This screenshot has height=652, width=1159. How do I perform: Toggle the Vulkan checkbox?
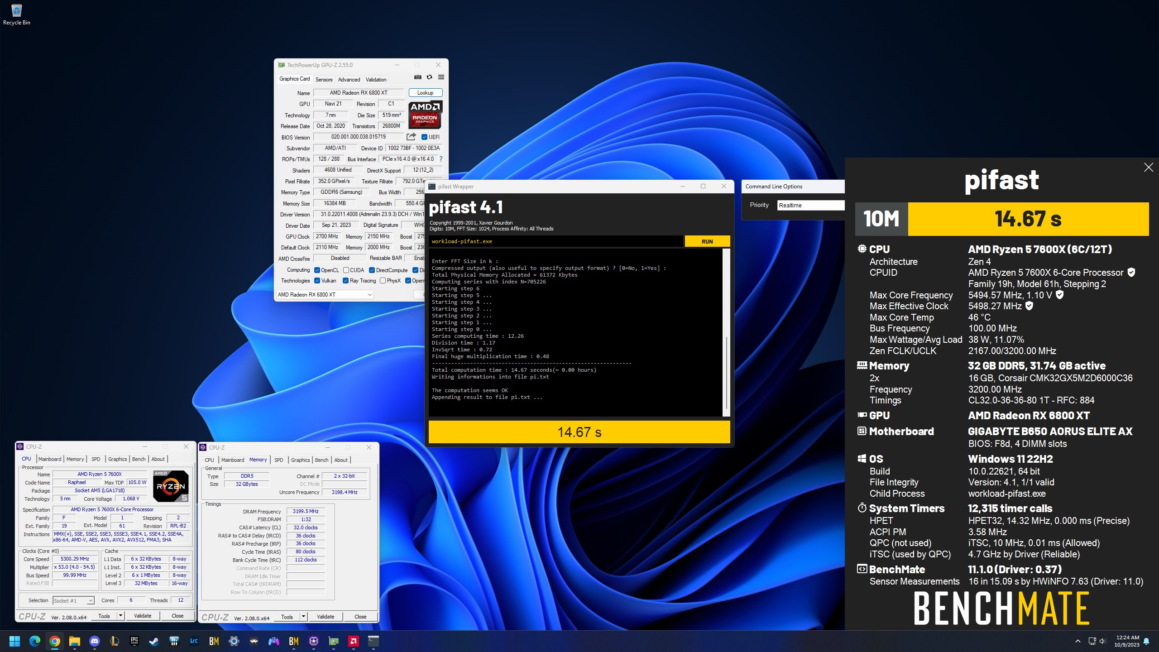click(317, 281)
